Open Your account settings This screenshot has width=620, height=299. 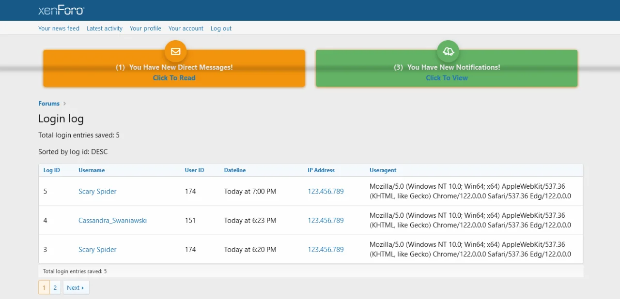click(x=186, y=29)
